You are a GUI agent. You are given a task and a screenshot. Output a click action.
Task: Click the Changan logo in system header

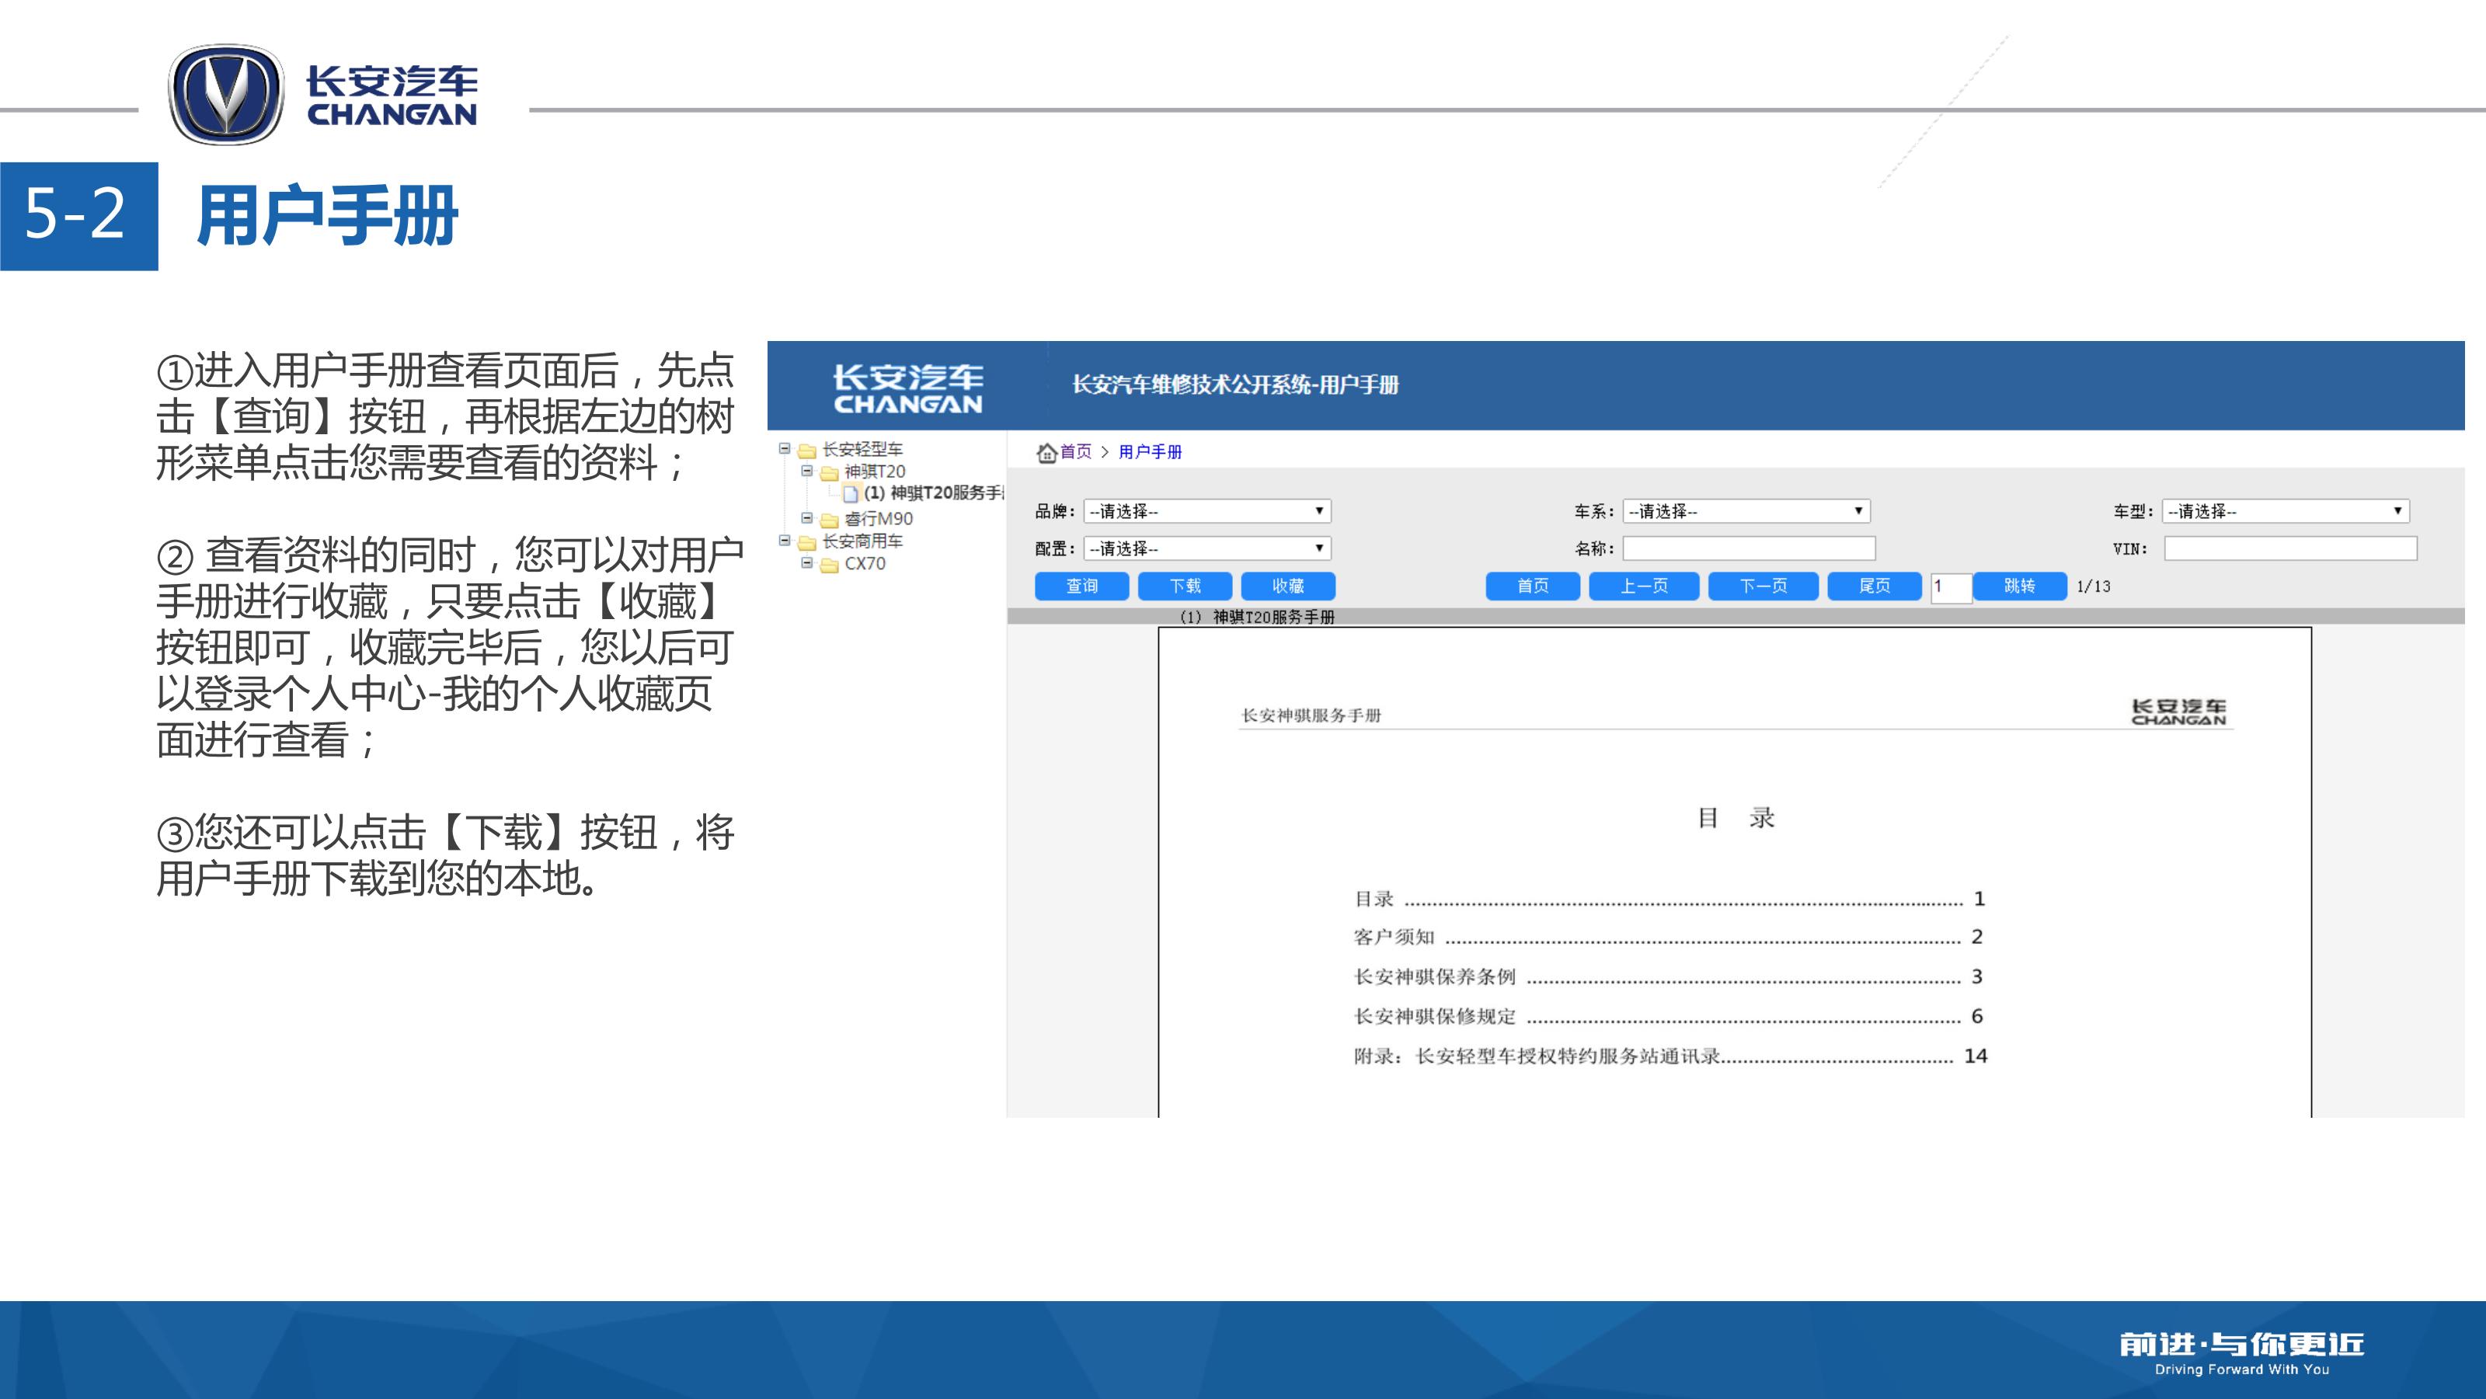tap(907, 388)
